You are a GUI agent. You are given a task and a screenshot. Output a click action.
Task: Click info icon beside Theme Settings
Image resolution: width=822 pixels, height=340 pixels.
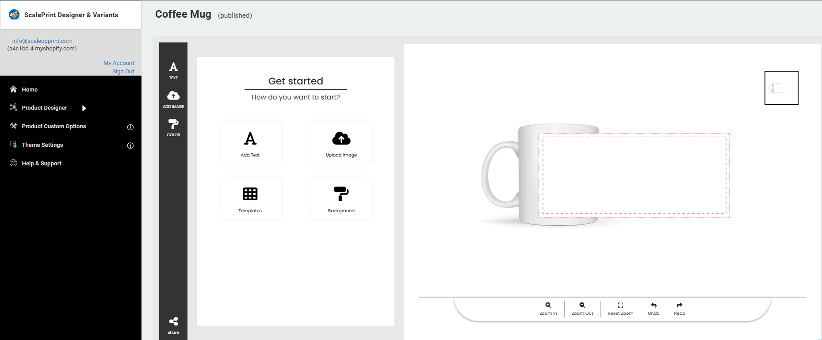pyautogui.click(x=130, y=145)
